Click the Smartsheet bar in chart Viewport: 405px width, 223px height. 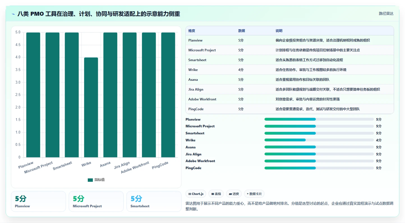point(72,95)
